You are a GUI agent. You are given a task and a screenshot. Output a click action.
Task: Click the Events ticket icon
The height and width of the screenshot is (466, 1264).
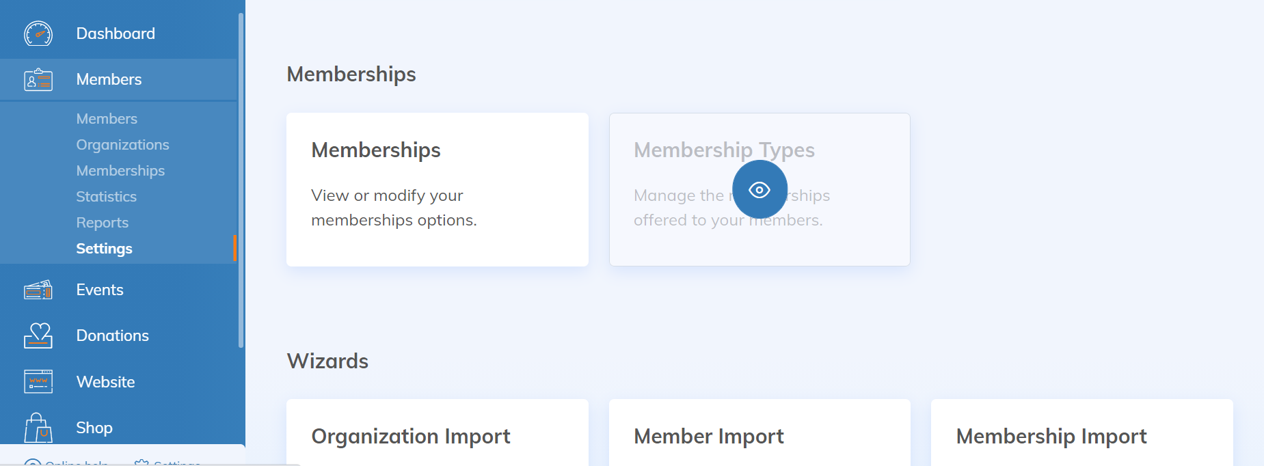tap(38, 290)
